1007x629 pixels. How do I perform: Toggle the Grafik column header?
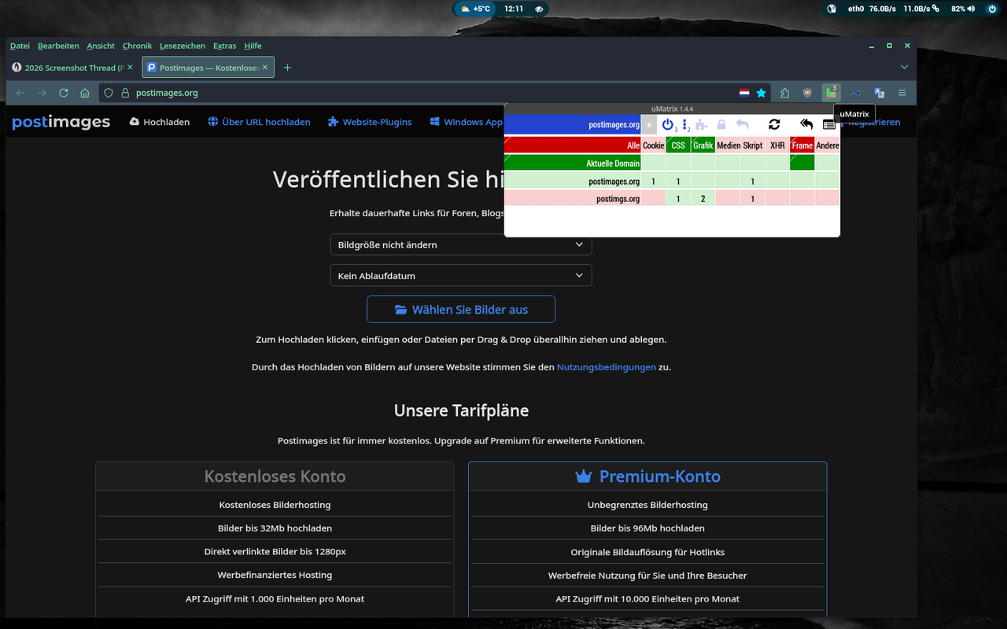point(703,145)
